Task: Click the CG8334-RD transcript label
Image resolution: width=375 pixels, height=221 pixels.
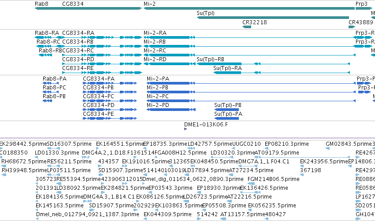Action: tap(78, 59)
